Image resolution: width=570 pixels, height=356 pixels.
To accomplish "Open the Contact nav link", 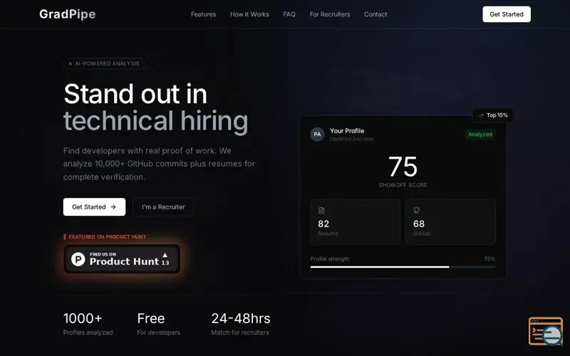I will pos(375,14).
